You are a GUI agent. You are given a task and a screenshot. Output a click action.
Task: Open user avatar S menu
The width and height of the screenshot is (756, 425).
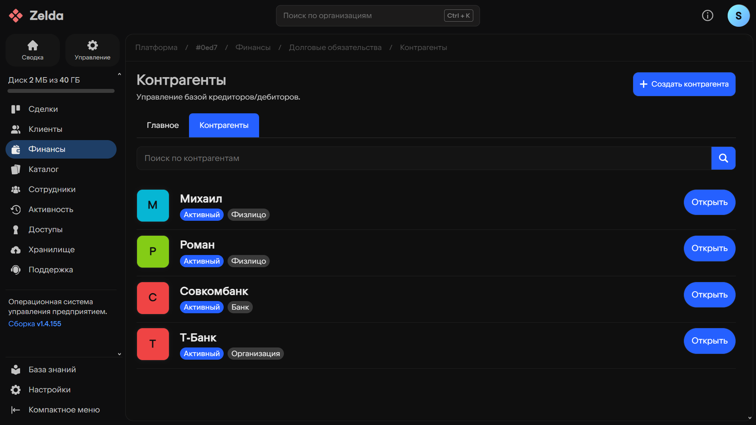pyautogui.click(x=738, y=16)
